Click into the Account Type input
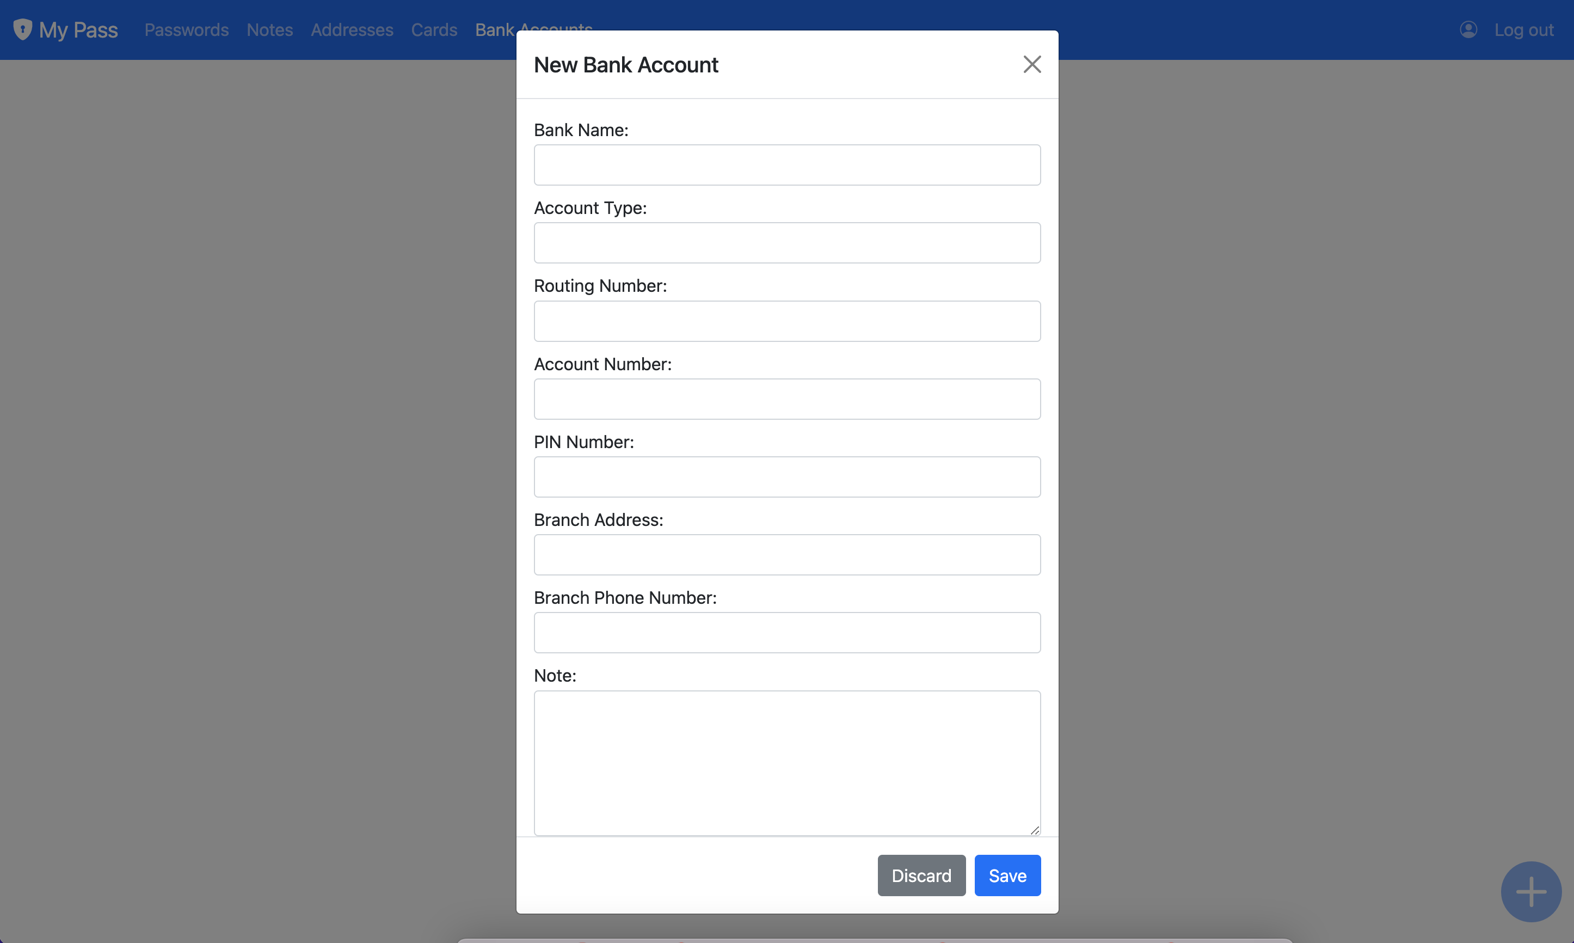 pos(786,243)
